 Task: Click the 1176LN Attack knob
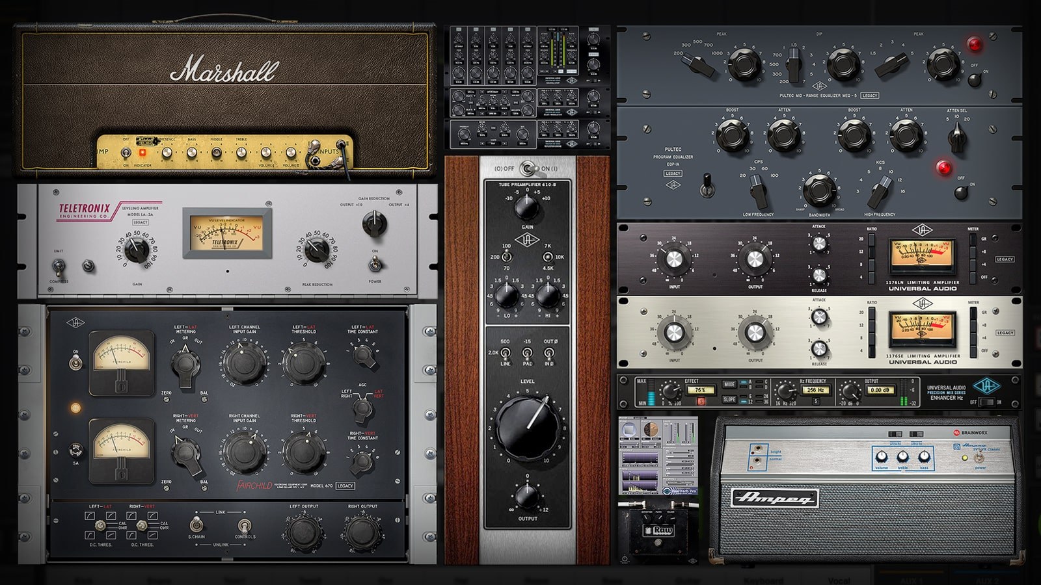[x=819, y=244]
